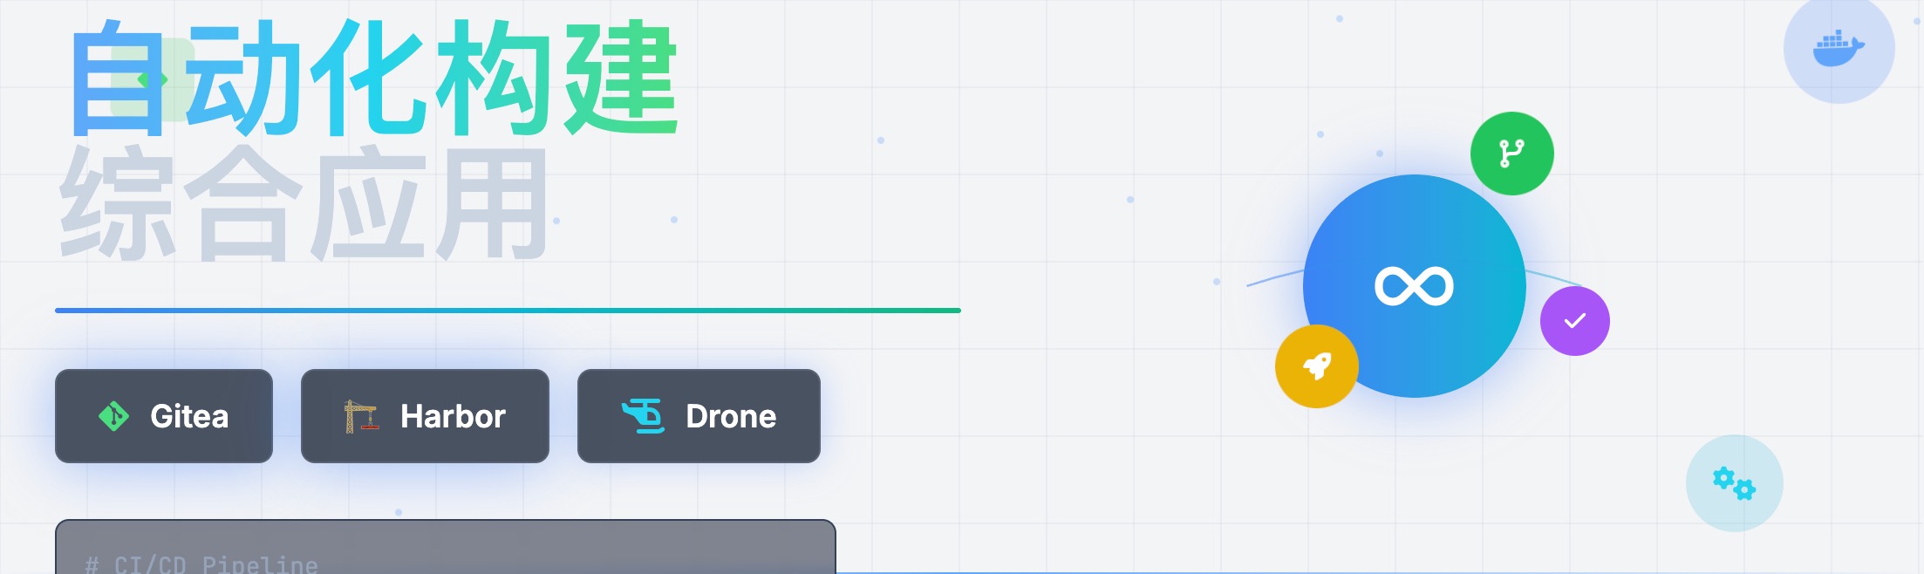Click the purple checkmark circle
Viewport: 1924px width, 574px height.
tap(1574, 321)
